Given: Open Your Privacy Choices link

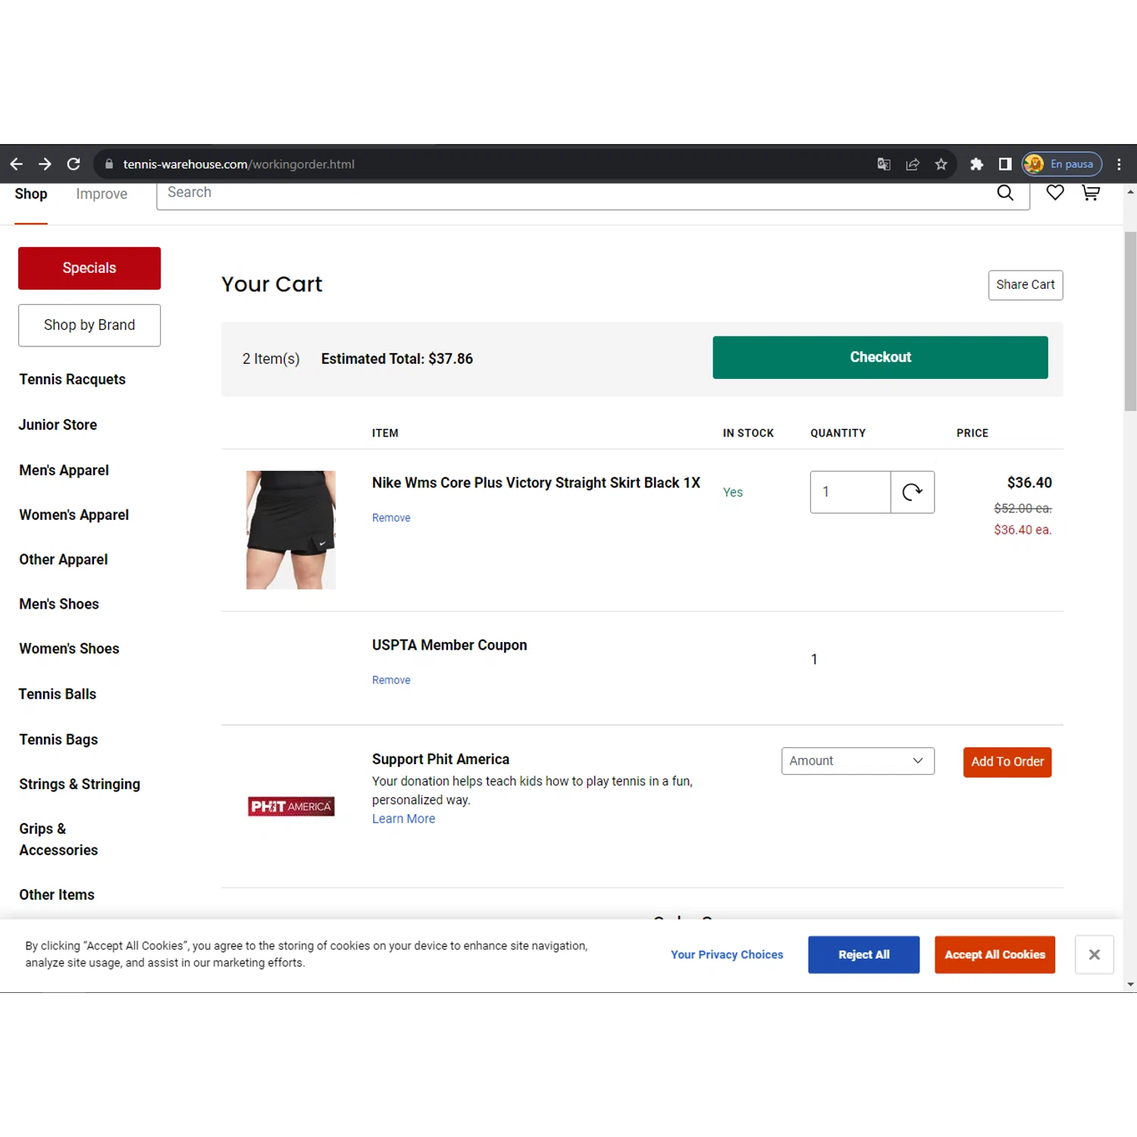Looking at the screenshot, I should click(727, 954).
